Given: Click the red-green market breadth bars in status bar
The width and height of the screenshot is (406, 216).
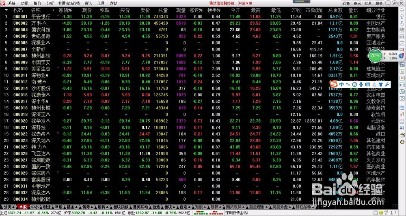Looking at the screenshot, I should tap(209, 213).
